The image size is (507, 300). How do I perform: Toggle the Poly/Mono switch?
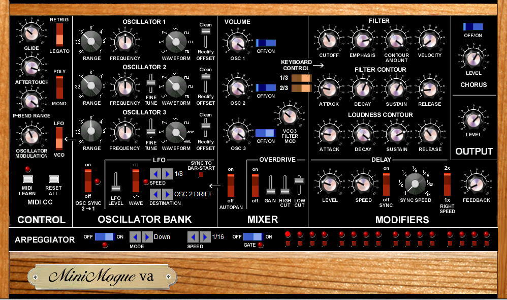(x=59, y=87)
